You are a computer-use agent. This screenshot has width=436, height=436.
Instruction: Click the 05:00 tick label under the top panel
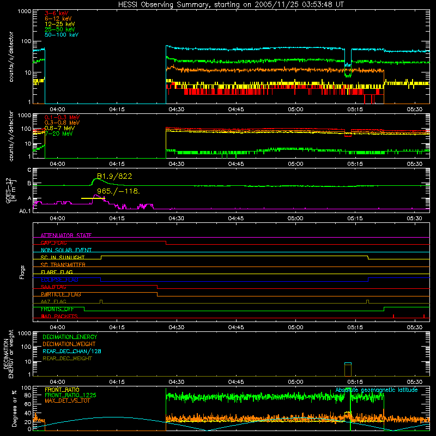pos(295,110)
